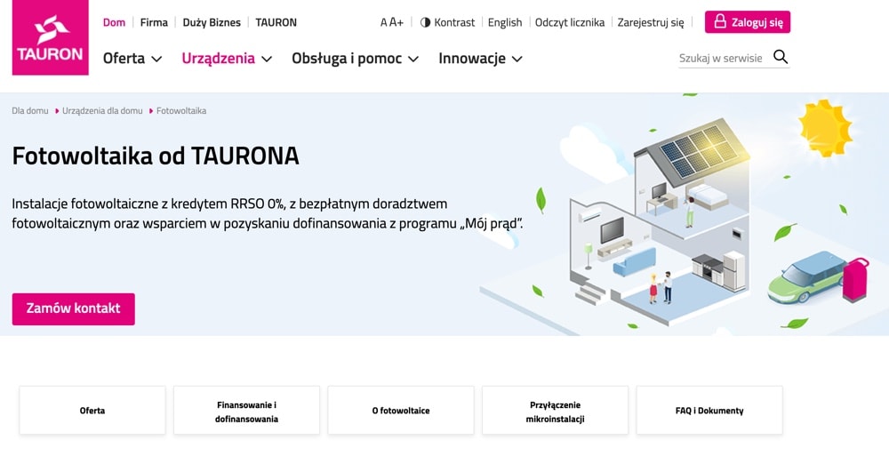The height and width of the screenshot is (456, 889).
Task: Click the Fotowoltaika od TAURONA heading
Action: 156,156
